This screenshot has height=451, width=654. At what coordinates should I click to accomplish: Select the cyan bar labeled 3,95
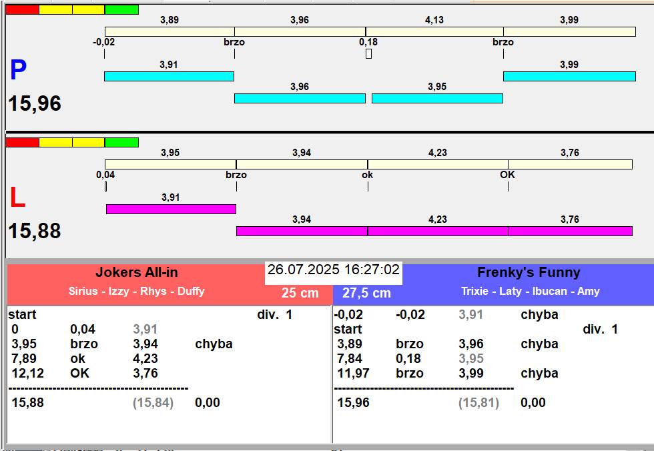click(437, 98)
